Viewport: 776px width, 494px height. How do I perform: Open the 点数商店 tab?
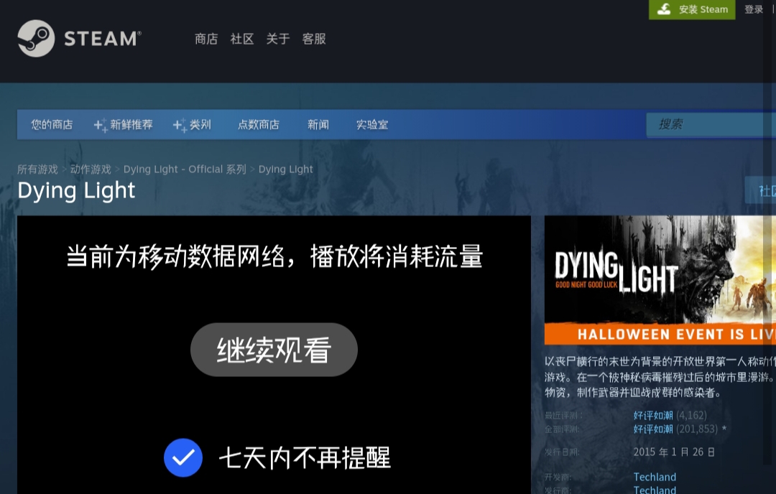(259, 125)
